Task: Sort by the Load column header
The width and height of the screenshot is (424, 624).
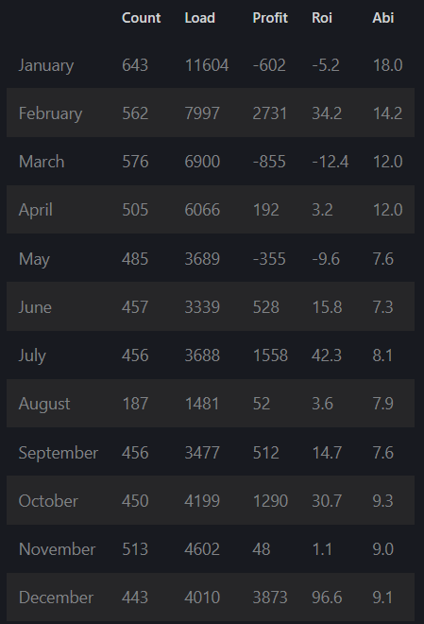Action: (200, 18)
